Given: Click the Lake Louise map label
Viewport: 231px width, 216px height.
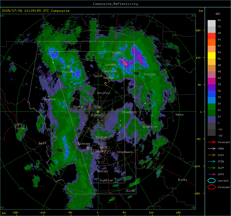Looking at the screenshot, I should coord(20,126).
